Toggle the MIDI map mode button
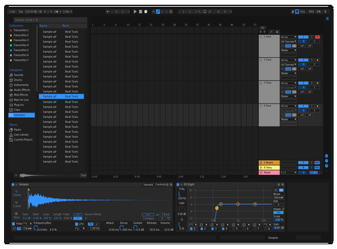The image size is (337, 249). click(x=311, y=11)
